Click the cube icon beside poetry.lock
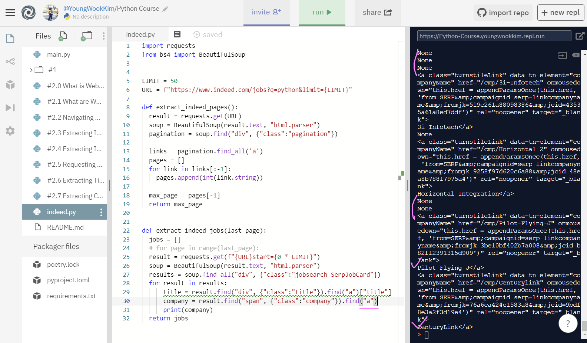The image size is (587, 343). (37, 264)
